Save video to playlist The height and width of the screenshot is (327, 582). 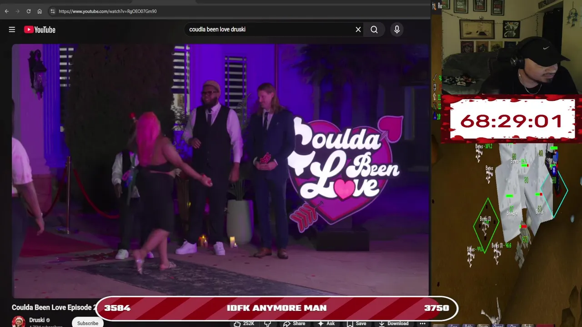click(356, 323)
